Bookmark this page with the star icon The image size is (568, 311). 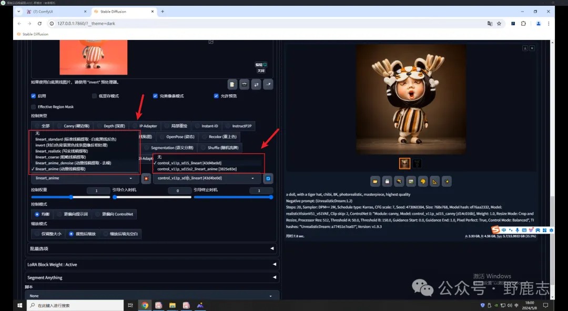point(499,24)
